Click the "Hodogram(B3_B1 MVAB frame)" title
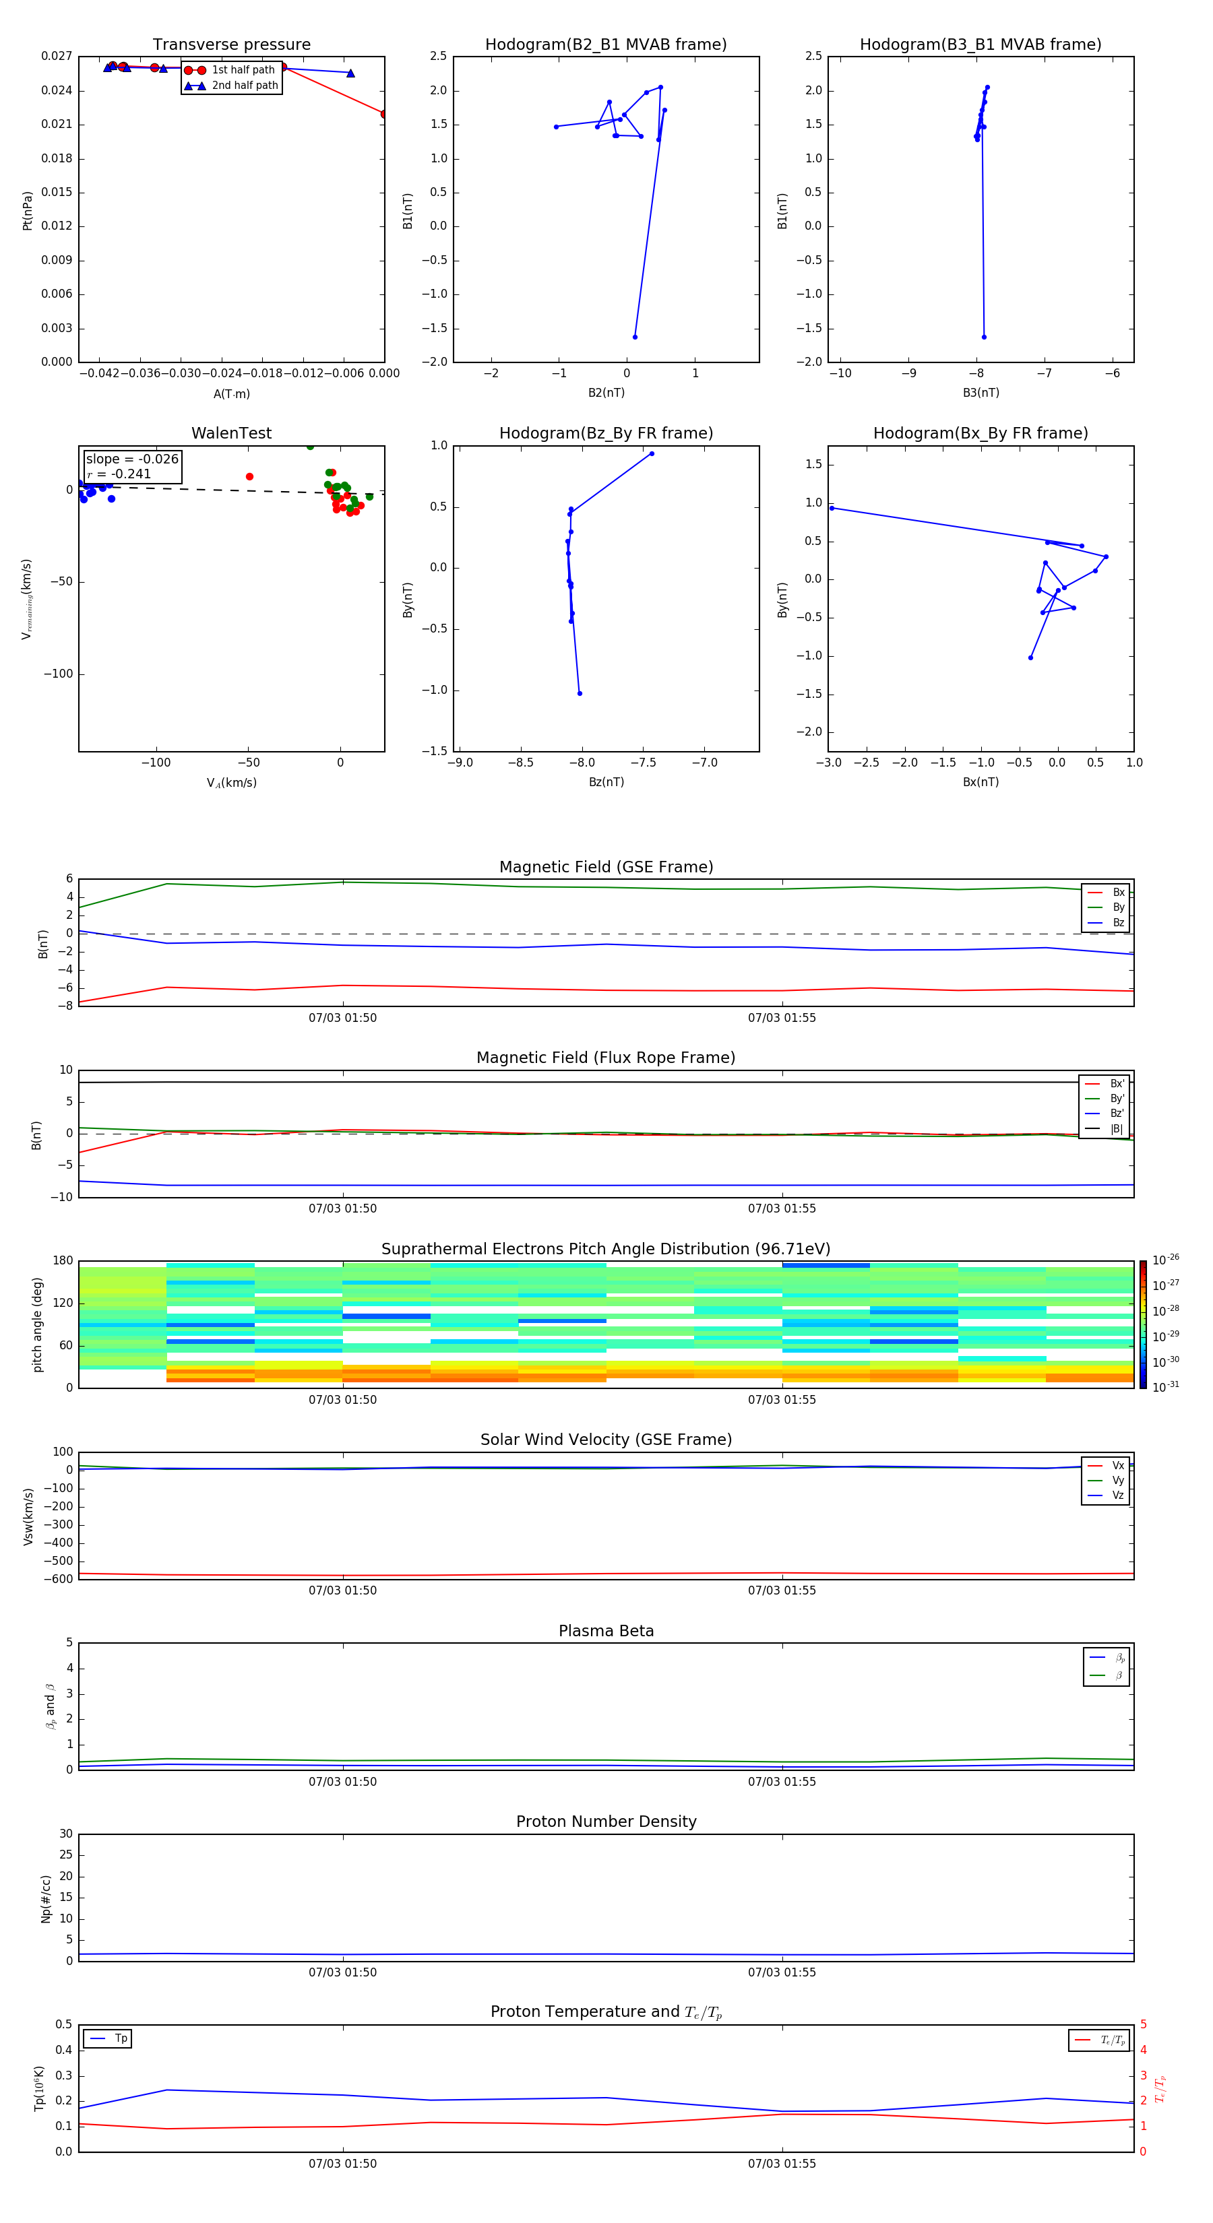 pyautogui.click(x=981, y=45)
